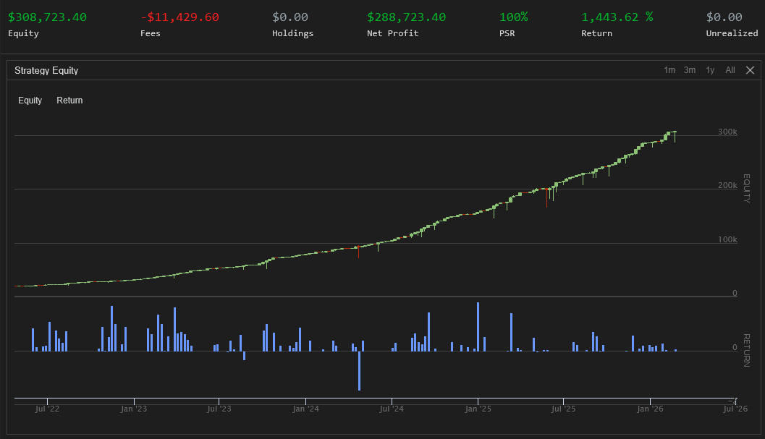Switch chart range to 1y

coord(710,70)
